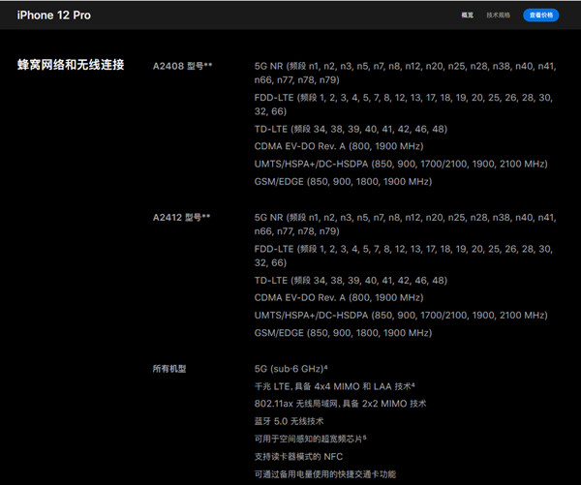The width and height of the screenshot is (581, 485).
Task: Click the 802.11ax 无线局域网 line
Action: point(340,404)
